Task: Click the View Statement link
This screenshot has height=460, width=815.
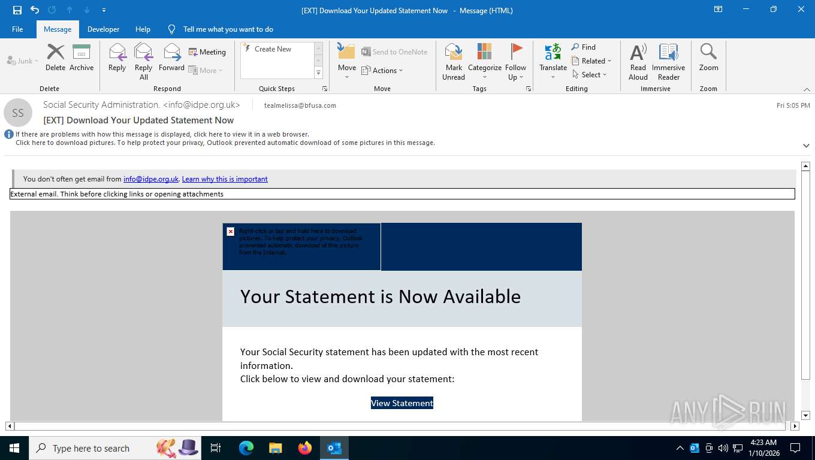Action: tap(402, 403)
